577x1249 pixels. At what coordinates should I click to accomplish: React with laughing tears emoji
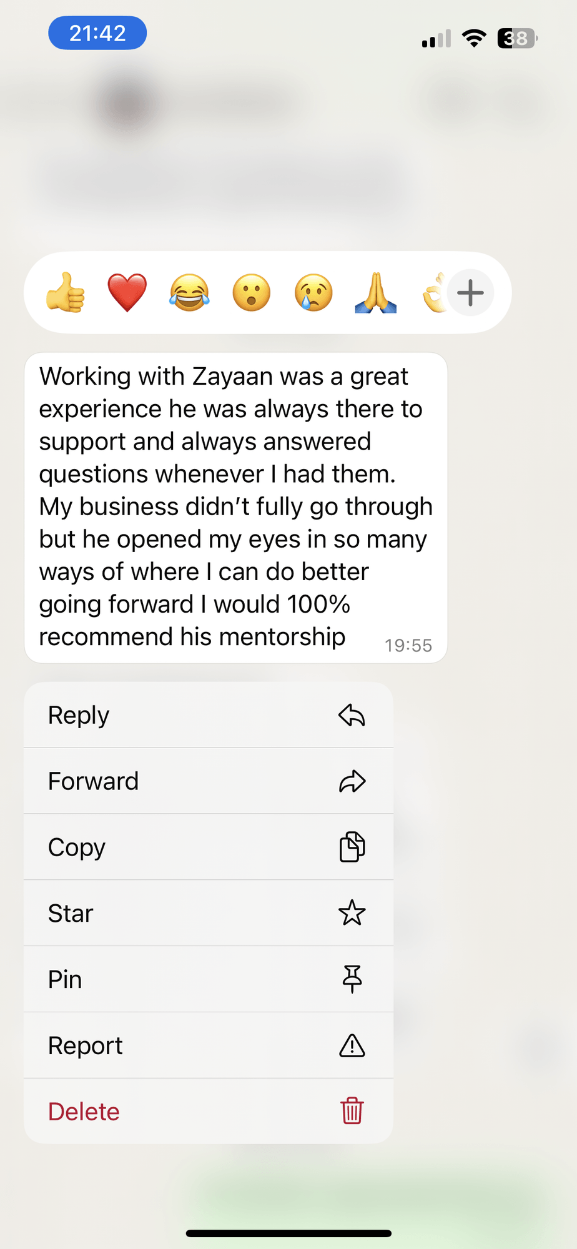pyautogui.click(x=189, y=292)
